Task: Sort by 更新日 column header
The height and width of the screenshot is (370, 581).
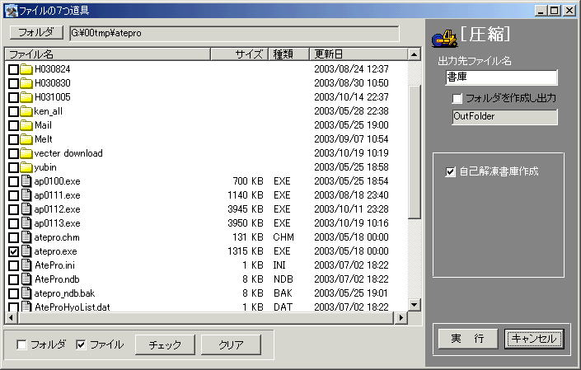Action: tap(358, 54)
